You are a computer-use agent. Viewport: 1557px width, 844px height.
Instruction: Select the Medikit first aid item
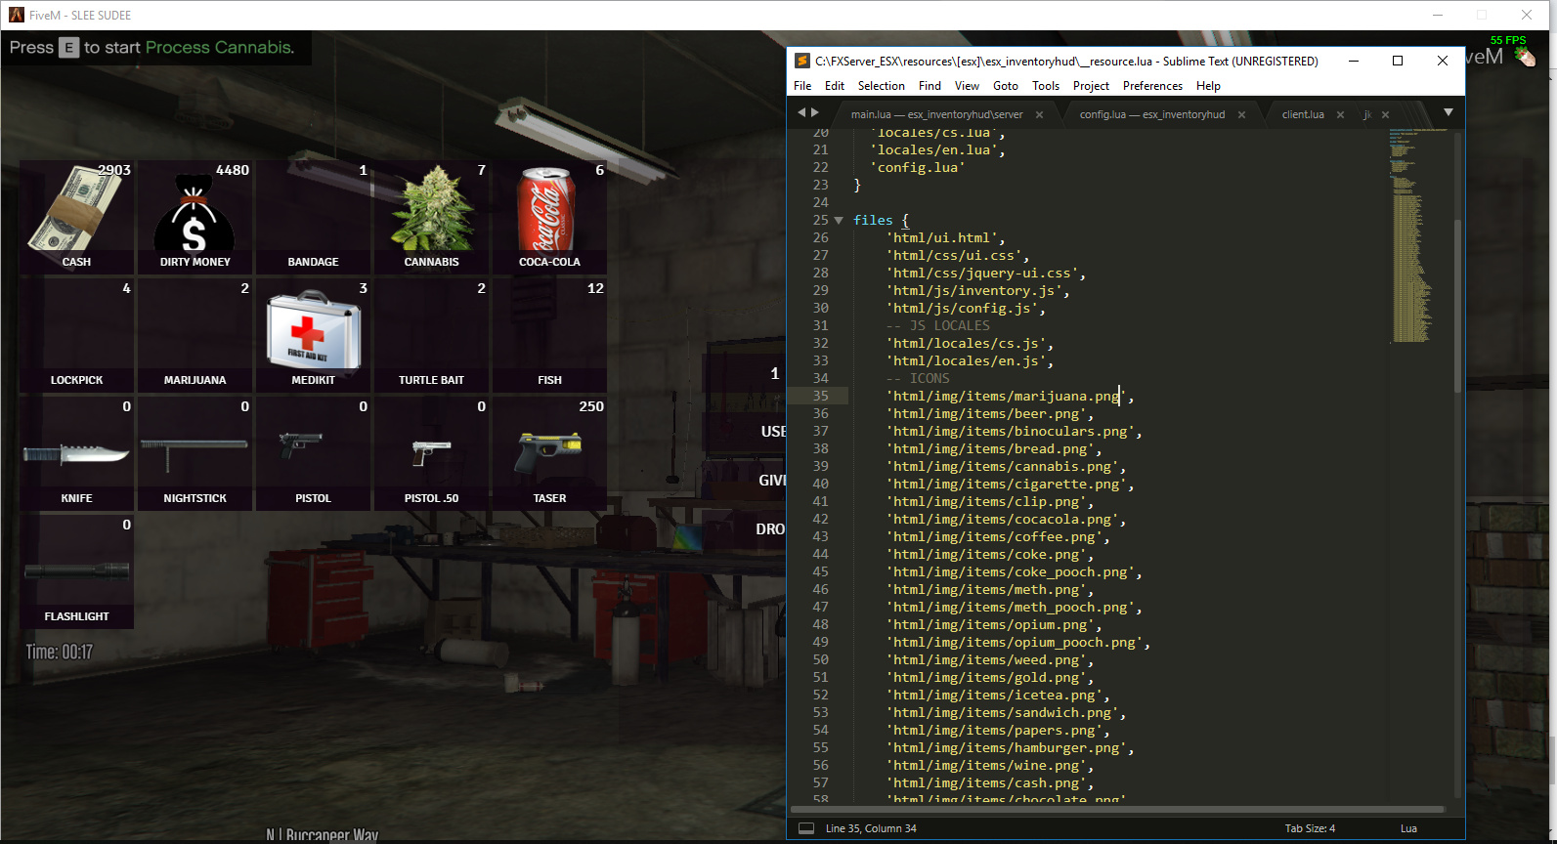(x=313, y=334)
